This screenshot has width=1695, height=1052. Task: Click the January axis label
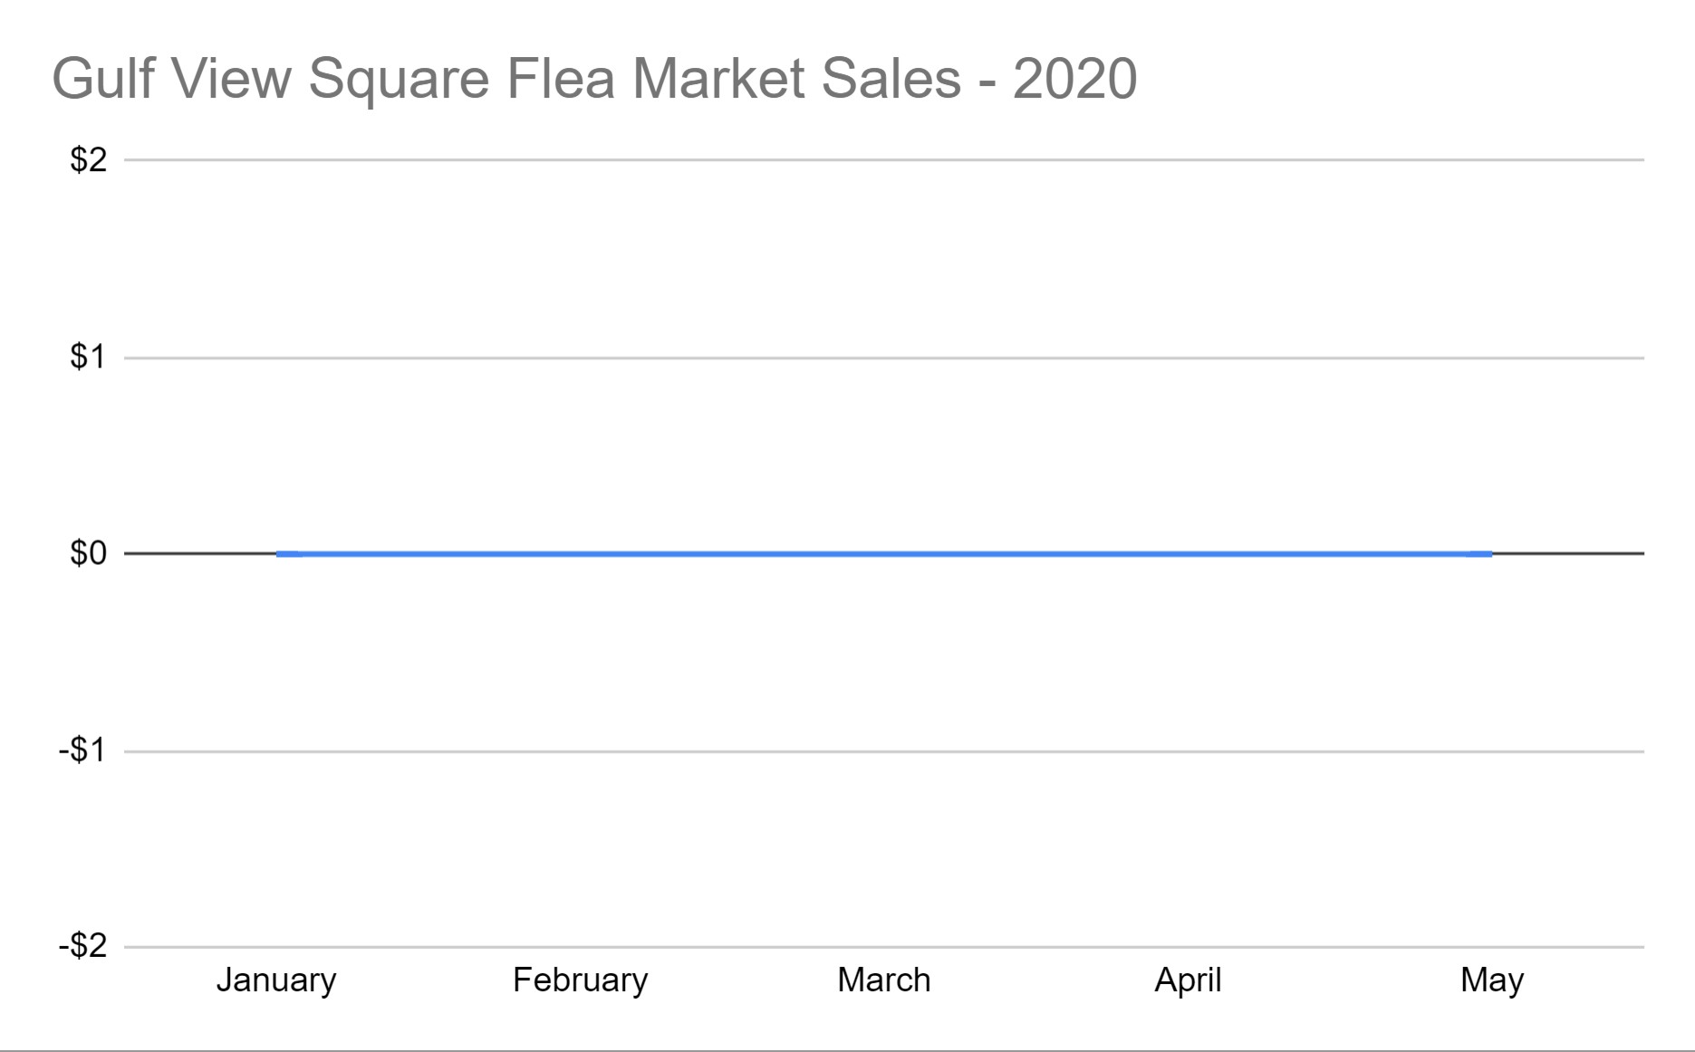(276, 980)
